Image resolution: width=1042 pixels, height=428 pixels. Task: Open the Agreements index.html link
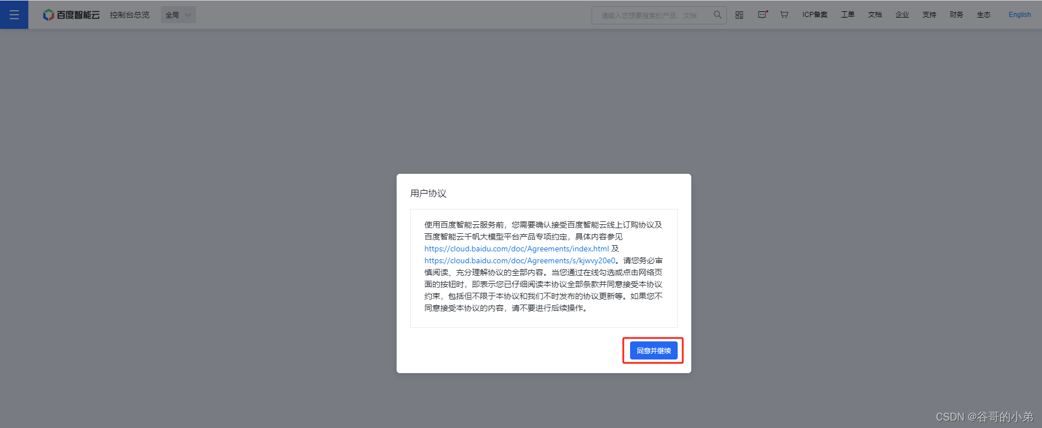516,249
